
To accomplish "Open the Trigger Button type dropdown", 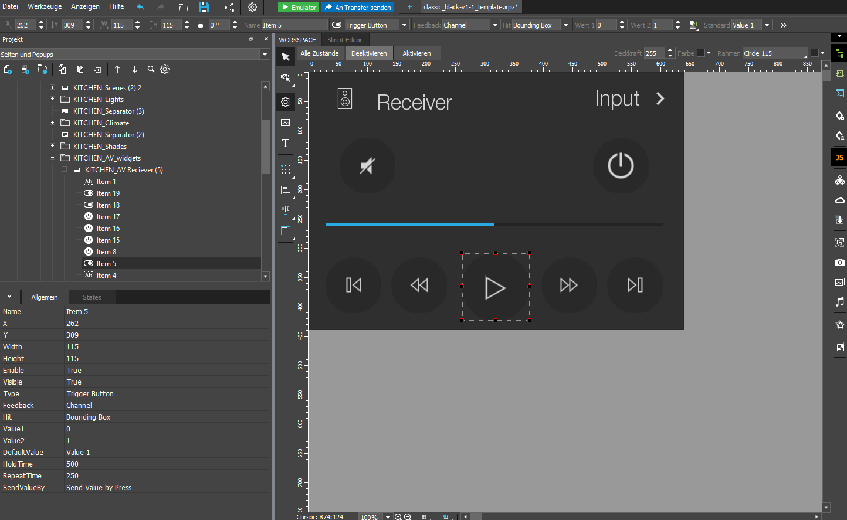I will pyautogui.click(x=404, y=25).
